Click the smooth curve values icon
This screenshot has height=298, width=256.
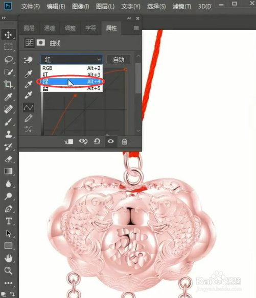(29, 129)
